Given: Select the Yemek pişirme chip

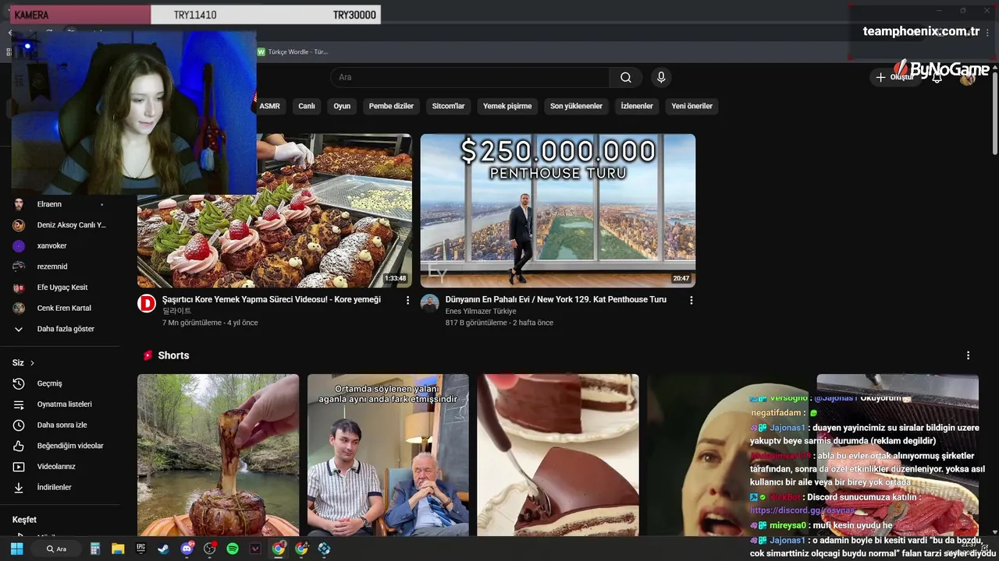Looking at the screenshot, I should 507,106.
